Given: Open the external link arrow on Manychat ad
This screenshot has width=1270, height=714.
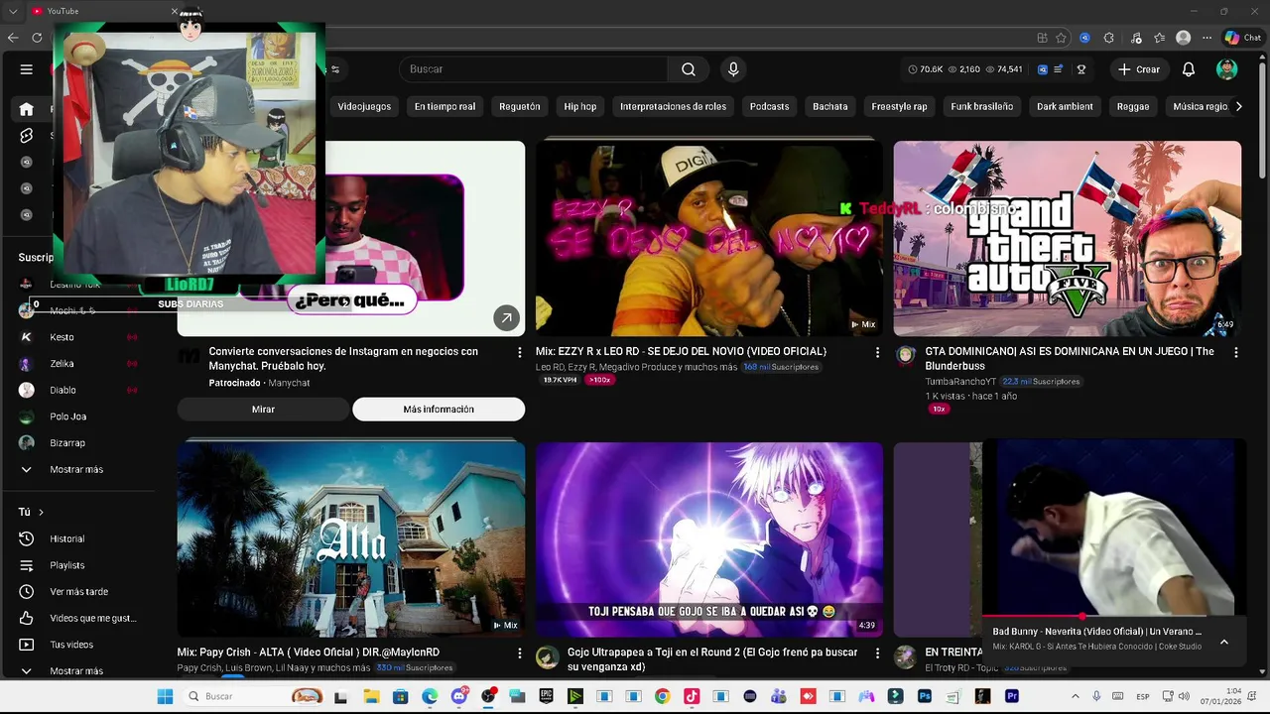Looking at the screenshot, I should click(x=506, y=317).
